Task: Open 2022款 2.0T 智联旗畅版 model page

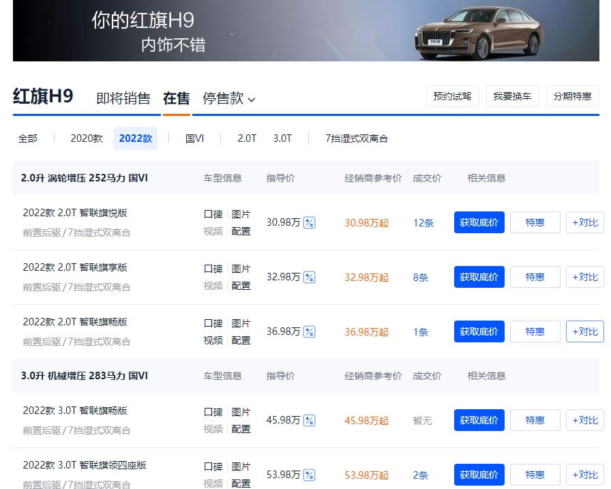Action: (x=75, y=322)
